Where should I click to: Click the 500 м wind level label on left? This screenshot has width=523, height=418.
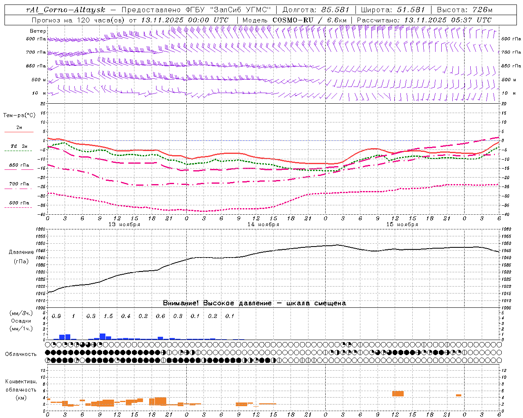coord(39,80)
